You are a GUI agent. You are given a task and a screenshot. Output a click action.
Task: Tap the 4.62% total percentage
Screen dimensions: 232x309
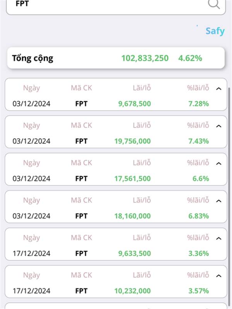[x=190, y=58]
